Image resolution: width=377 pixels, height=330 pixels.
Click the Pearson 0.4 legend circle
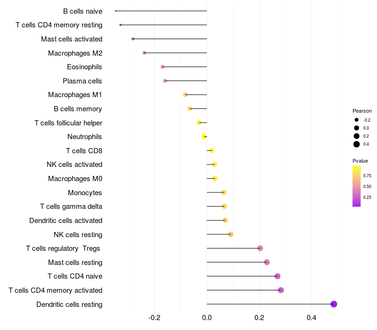click(x=356, y=144)
